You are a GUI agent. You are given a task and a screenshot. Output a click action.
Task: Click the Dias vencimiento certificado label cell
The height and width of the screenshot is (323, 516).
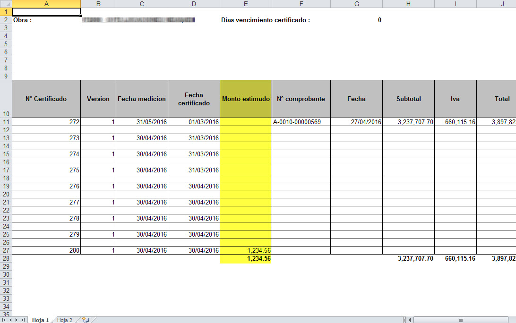[266, 20]
